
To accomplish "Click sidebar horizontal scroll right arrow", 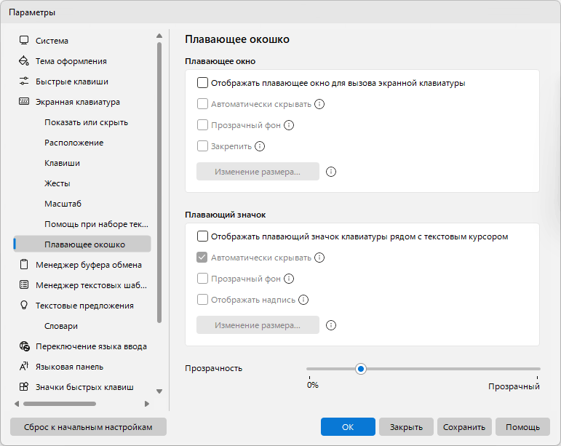I will point(147,404).
